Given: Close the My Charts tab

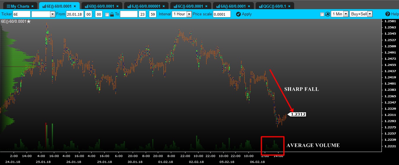Looking at the screenshot, I should [x=32, y=6].
